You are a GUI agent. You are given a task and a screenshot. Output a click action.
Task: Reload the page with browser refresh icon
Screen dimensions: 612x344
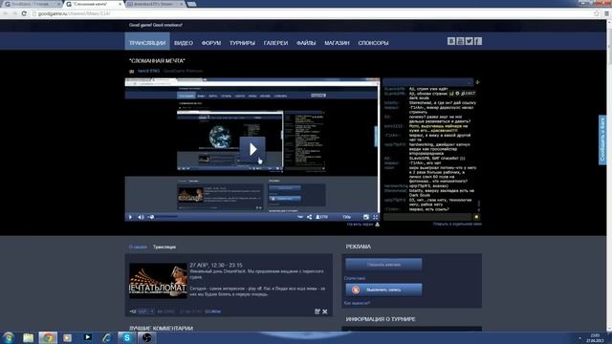pyautogui.click(x=24, y=13)
